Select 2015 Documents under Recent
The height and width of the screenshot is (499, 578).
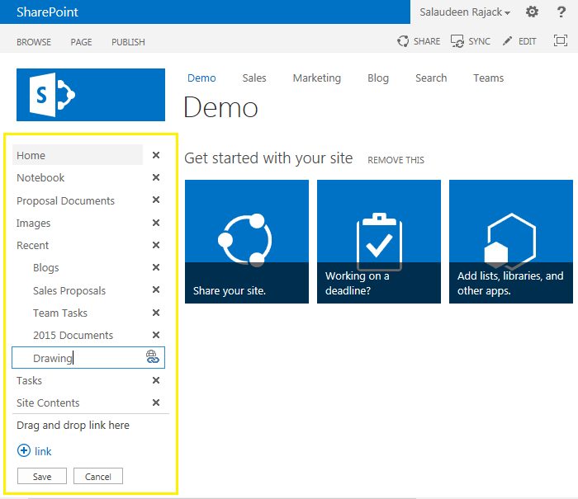73,336
